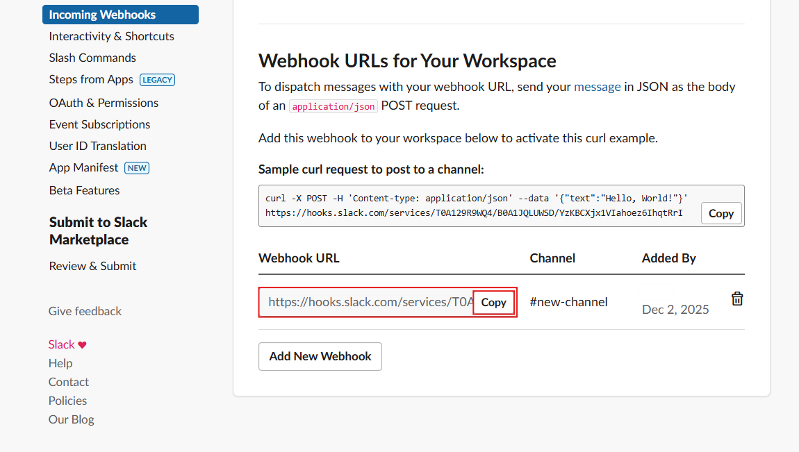Copy the webhook URL for #new-channel

point(493,303)
